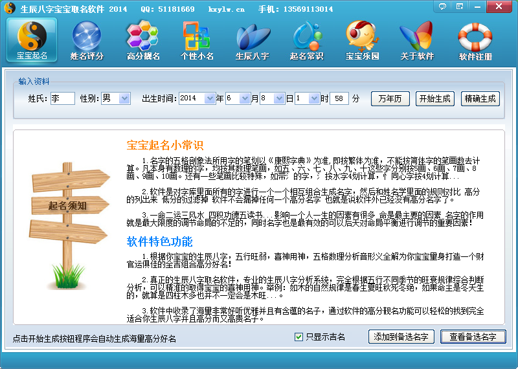This screenshot has height=369, width=518.
Task: Click the status text 点击开始生成按钮程序会自动生成海里高分好名
Action: pos(95,339)
